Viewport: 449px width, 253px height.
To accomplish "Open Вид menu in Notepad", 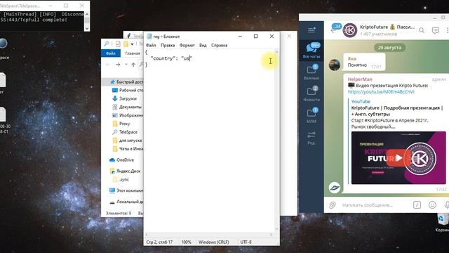I will 203,45.
